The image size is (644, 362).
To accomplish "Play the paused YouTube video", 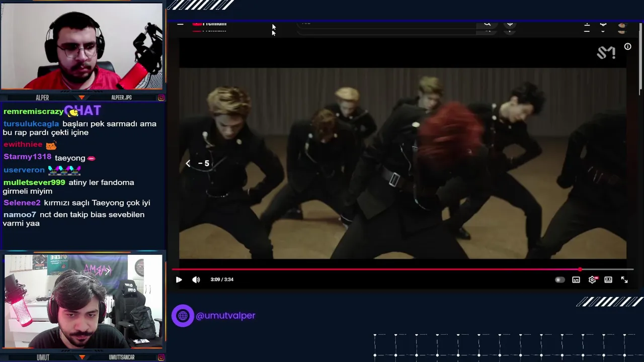I will (179, 280).
